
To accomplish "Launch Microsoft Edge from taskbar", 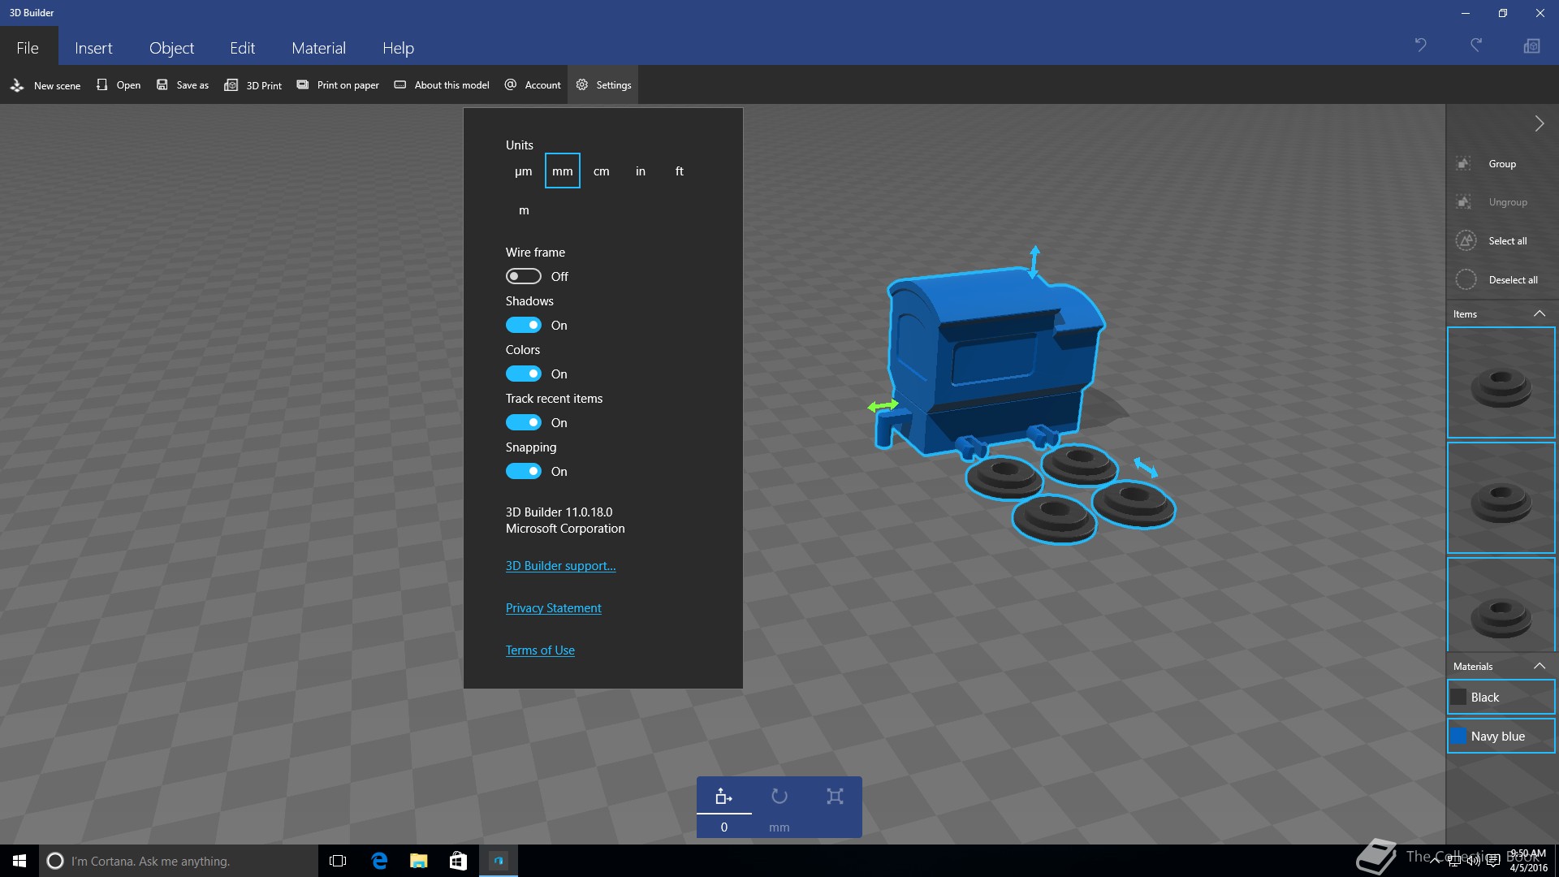I will click(x=379, y=861).
